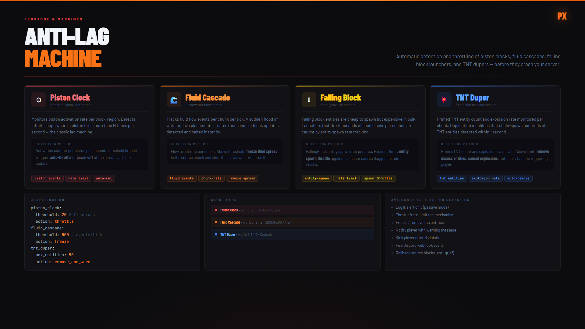Image resolution: width=585 pixels, height=329 pixels.
Task: Click the 'Piston Clock' card title
Action: [x=70, y=97]
